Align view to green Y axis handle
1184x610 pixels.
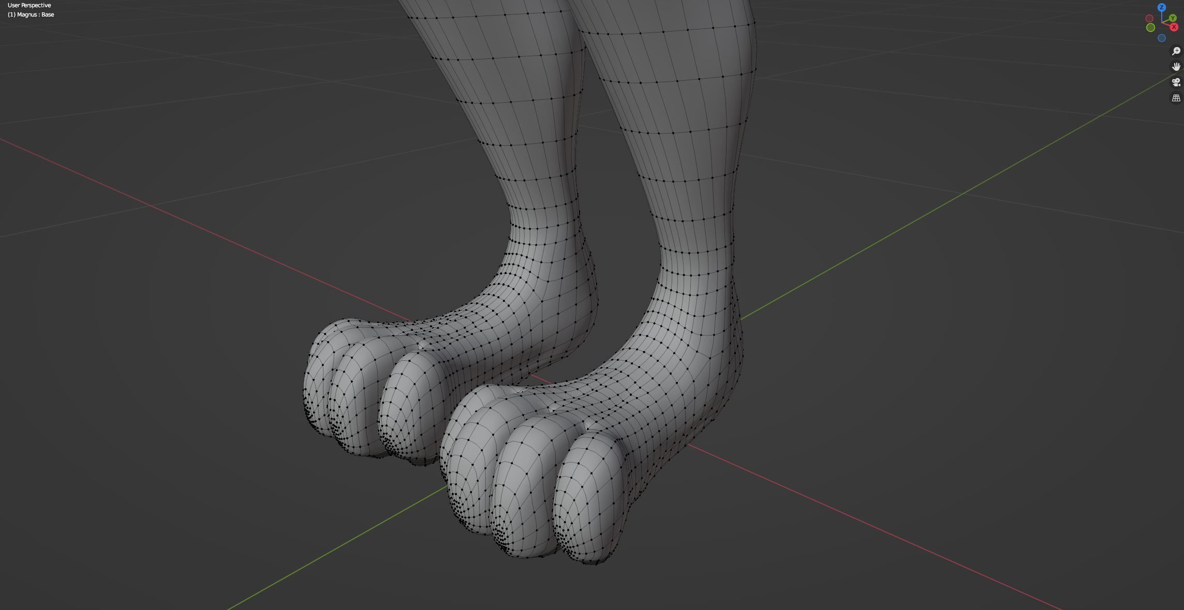[x=1173, y=18]
